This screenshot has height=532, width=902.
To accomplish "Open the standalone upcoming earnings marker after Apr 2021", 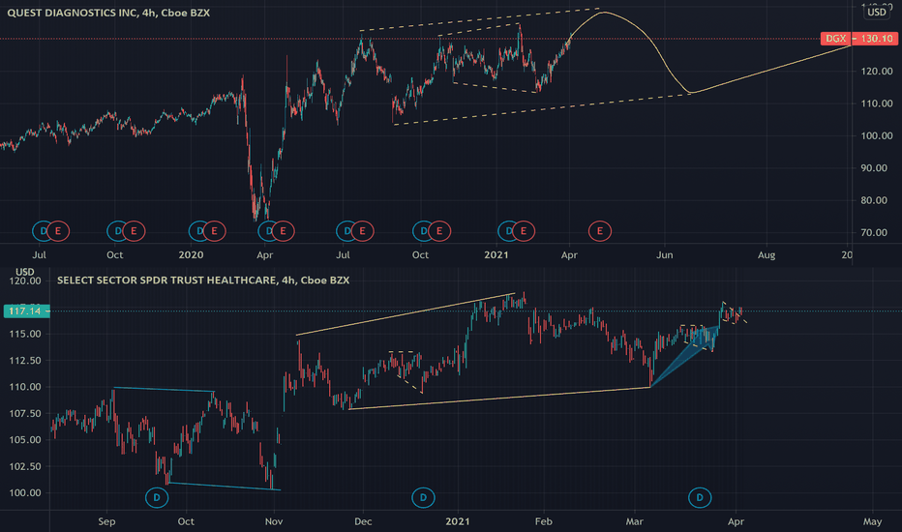I will (600, 231).
